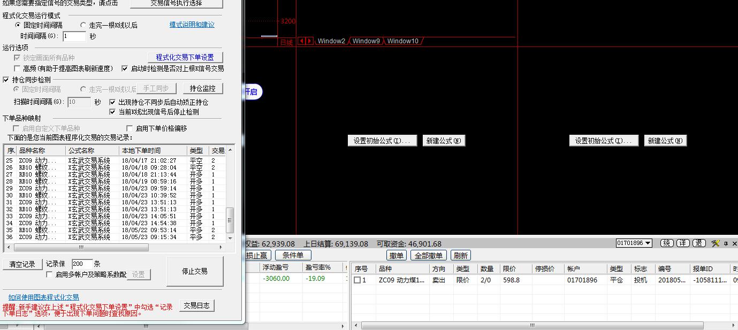Screen dimensions: 738x330
Task: Open the 01701896 account dropdown
Action: click(x=634, y=243)
